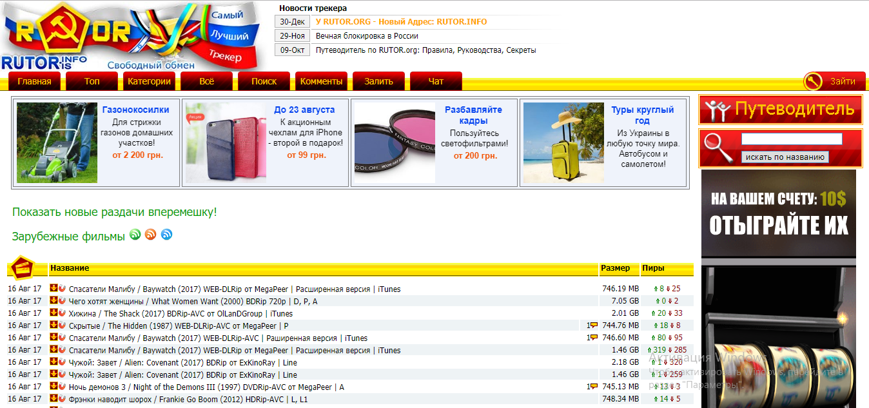Click the green RSS feed icon
This screenshot has height=408, width=869.
135,235
